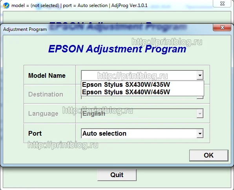The image size is (234, 190).
Task: Confirm settings with the OK button
Action: point(208,155)
